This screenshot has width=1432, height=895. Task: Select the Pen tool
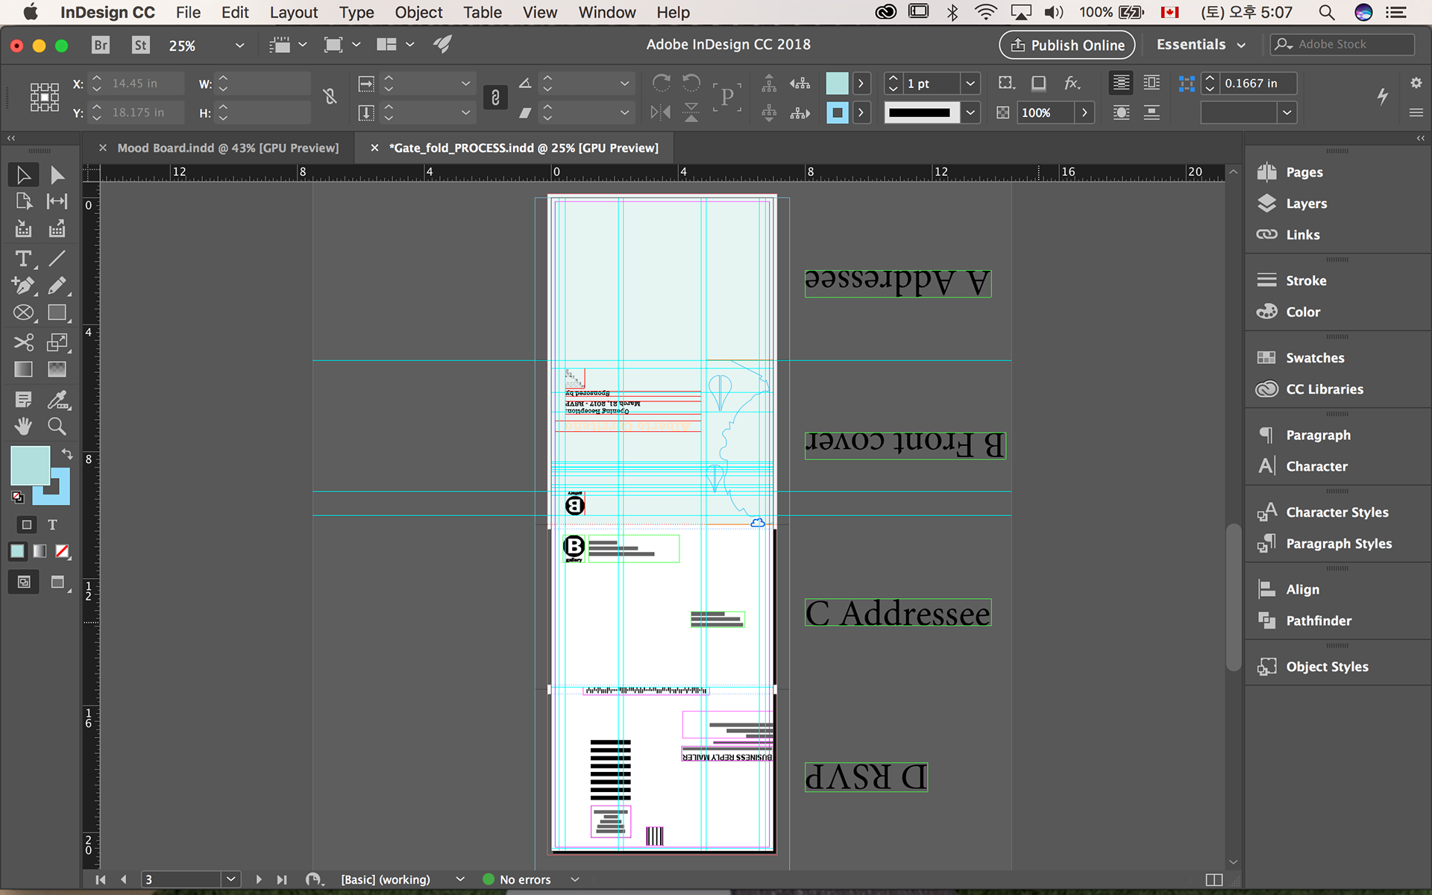[x=23, y=286]
